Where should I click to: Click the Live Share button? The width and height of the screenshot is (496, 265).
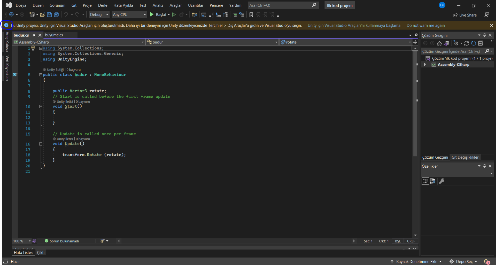tap(465, 15)
